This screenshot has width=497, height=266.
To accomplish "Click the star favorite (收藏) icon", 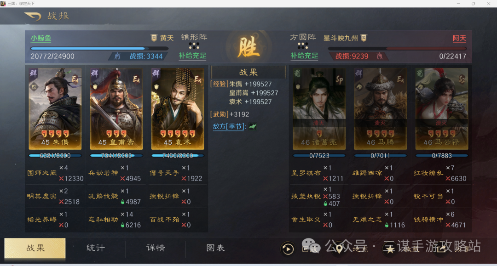I will coord(390,249).
